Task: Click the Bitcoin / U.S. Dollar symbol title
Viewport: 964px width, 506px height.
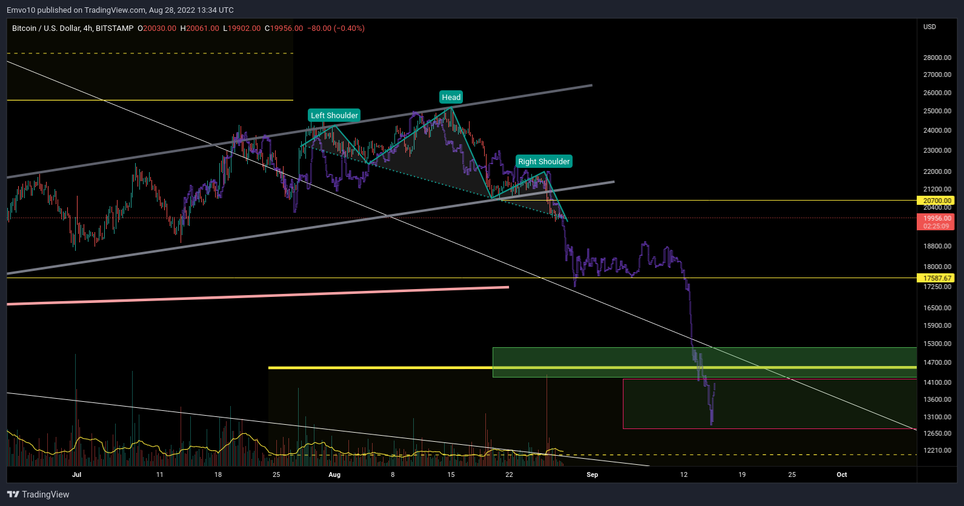Action: 73,28
